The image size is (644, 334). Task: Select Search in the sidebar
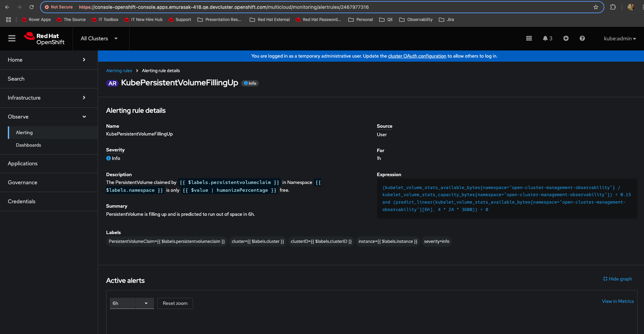pyautogui.click(x=49, y=79)
